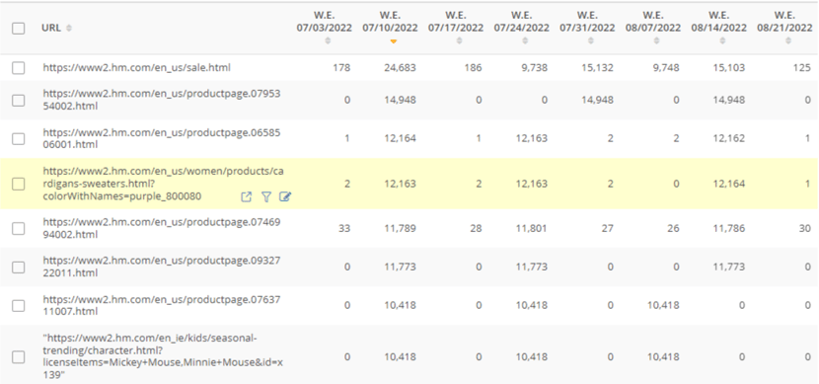Select value 11,801 in productpage.0746994002 row
This screenshot has width=819, height=384.
(532, 228)
